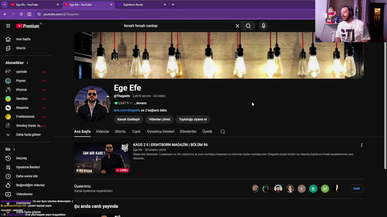Start voice search with the microphone icon
387x217 pixels.
(x=263, y=26)
